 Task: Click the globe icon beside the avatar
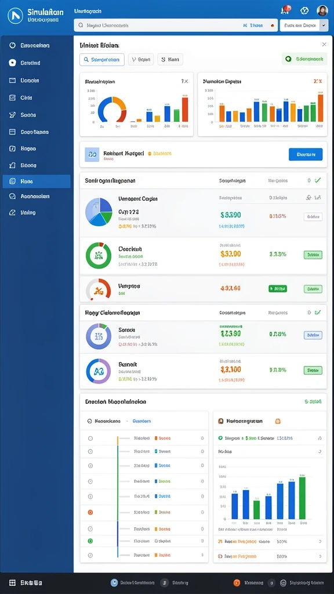304,10
